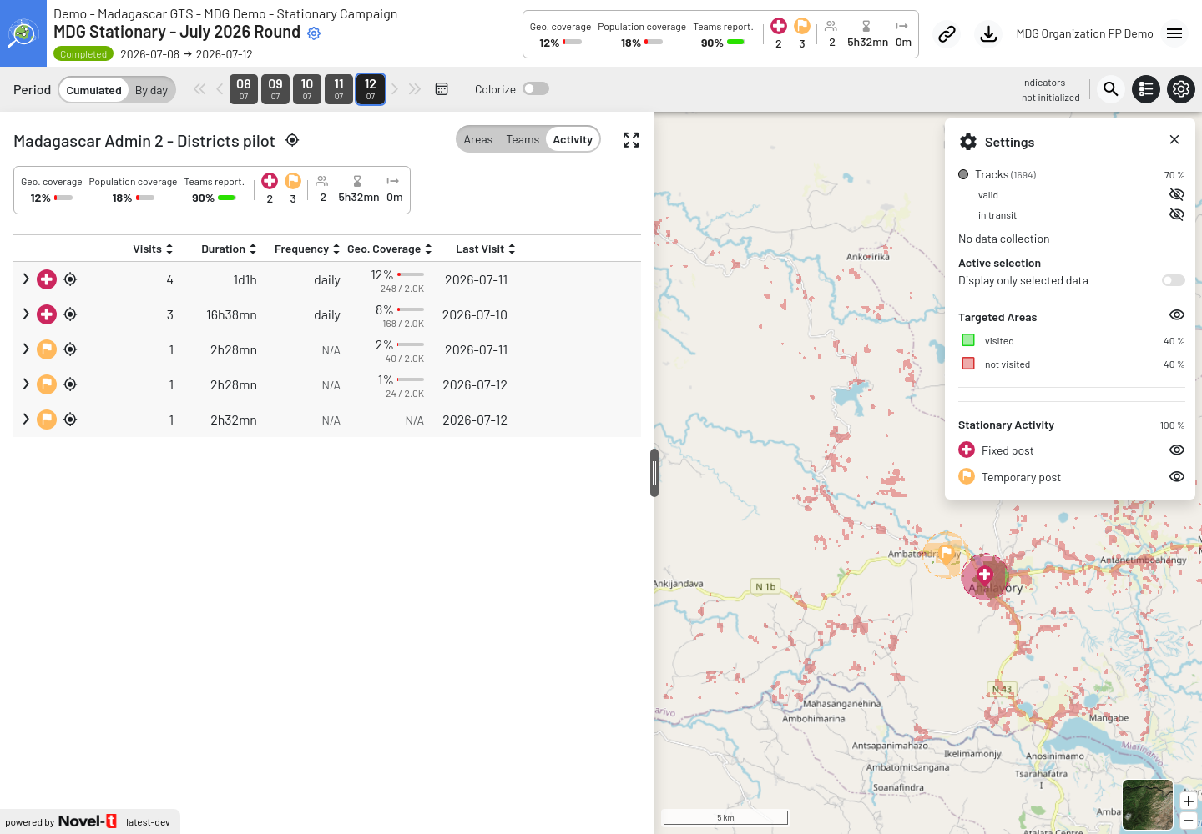Click the Completed status badge
The image size is (1202, 834).
pos(83,54)
